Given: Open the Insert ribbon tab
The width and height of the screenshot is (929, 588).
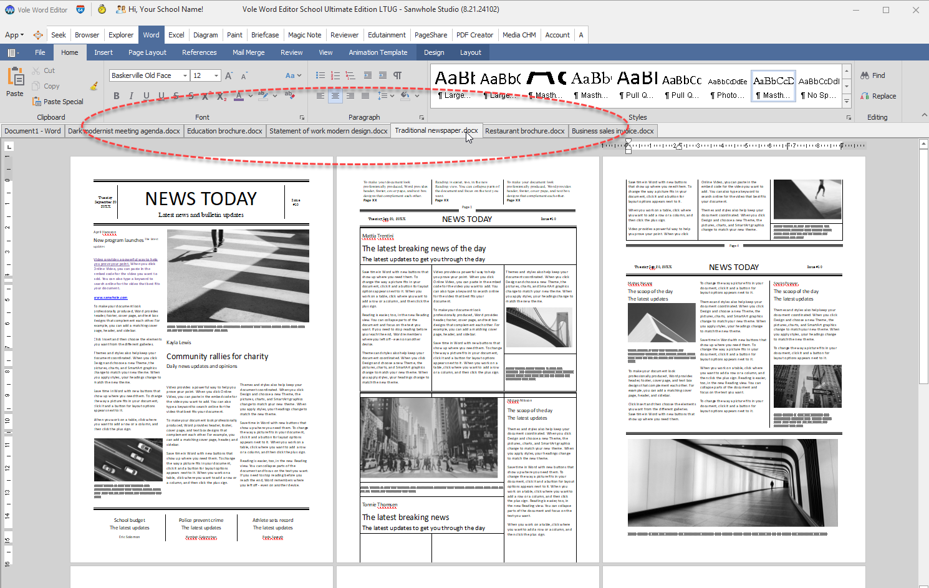Looking at the screenshot, I should coord(103,52).
